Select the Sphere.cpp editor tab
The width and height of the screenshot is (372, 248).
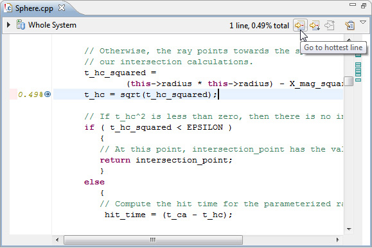pyautogui.click(x=34, y=8)
